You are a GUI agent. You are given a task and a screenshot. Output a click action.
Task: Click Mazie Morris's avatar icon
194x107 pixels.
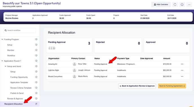74,77
